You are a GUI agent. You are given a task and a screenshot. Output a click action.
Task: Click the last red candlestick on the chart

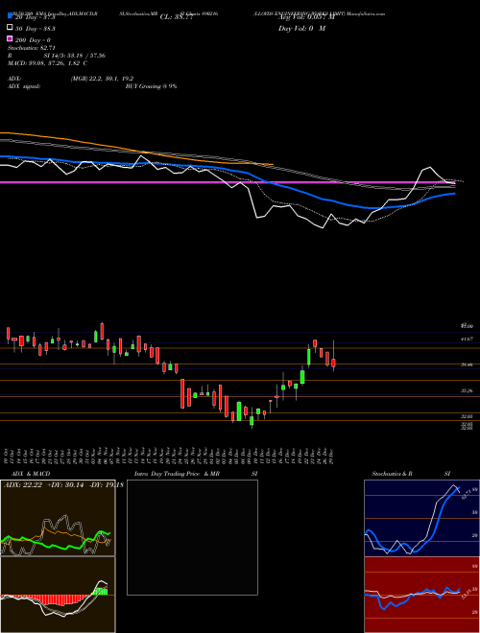(x=333, y=363)
